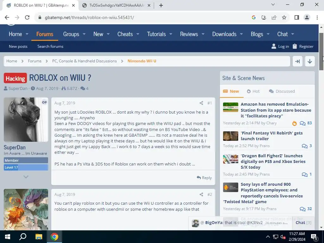Open SuperDan dog avatar image
This screenshot has height=243, width=324.
pos(26,120)
